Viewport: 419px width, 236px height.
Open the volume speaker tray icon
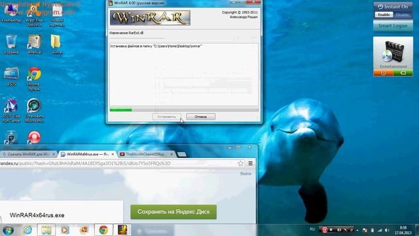point(387,230)
